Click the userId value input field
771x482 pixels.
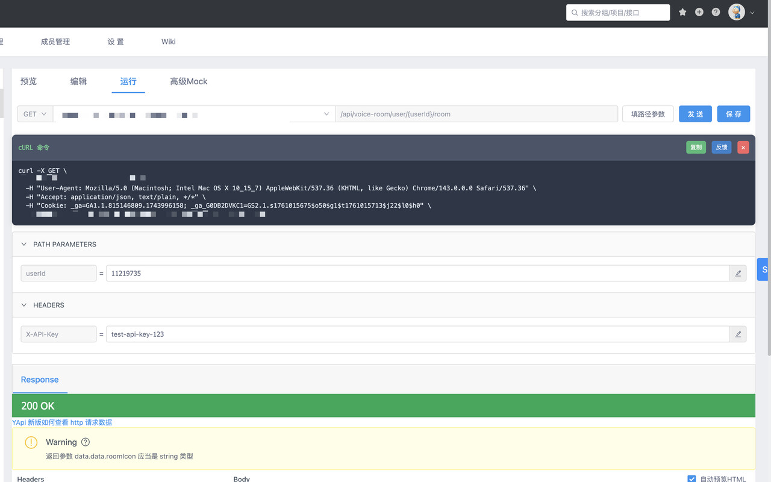coord(417,274)
